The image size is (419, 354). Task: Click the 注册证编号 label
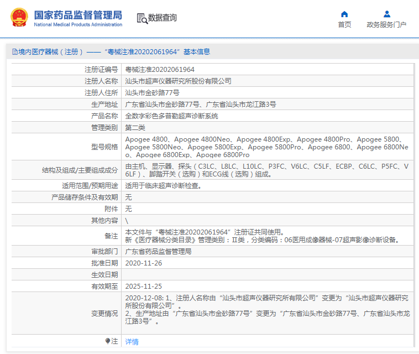tap(101, 70)
